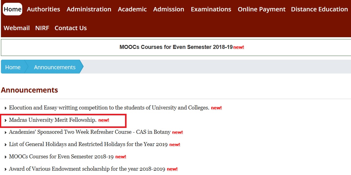The height and width of the screenshot is (175, 351).
Task: Open the Endowment scholarship 2018-2019 announcement
Action: click(x=87, y=169)
